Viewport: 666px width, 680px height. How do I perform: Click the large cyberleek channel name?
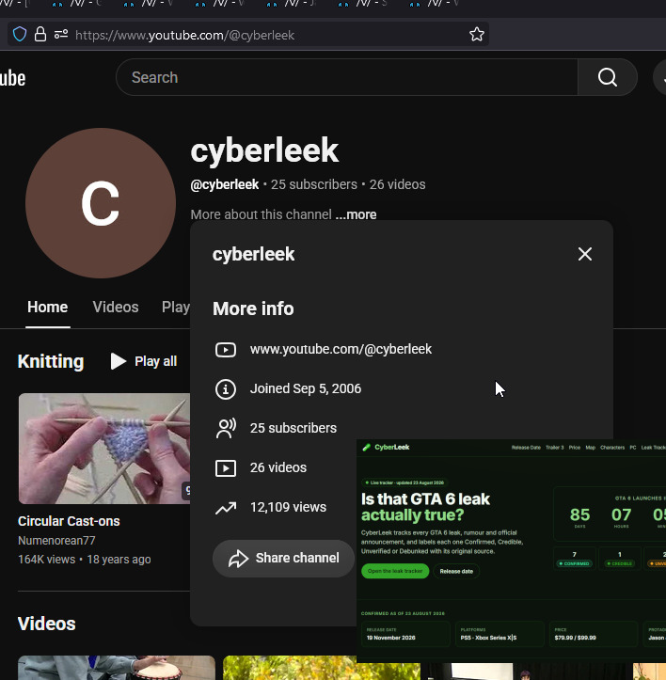pos(264,150)
